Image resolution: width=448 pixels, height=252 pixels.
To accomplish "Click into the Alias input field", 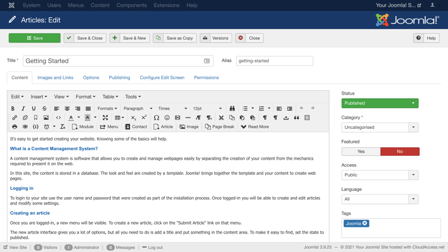I will point(274,60).
